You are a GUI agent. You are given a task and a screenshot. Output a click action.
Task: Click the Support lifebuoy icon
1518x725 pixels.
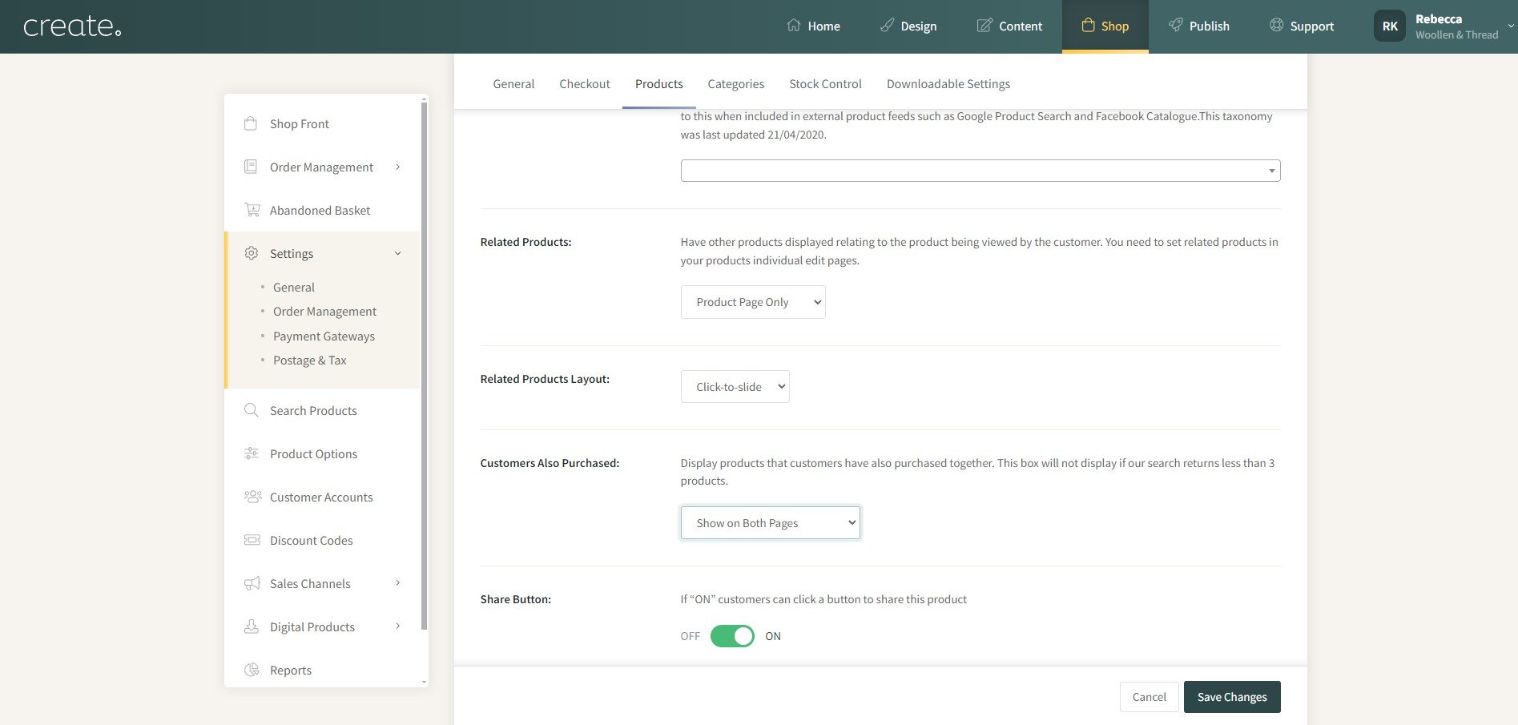click(1276, 25)
